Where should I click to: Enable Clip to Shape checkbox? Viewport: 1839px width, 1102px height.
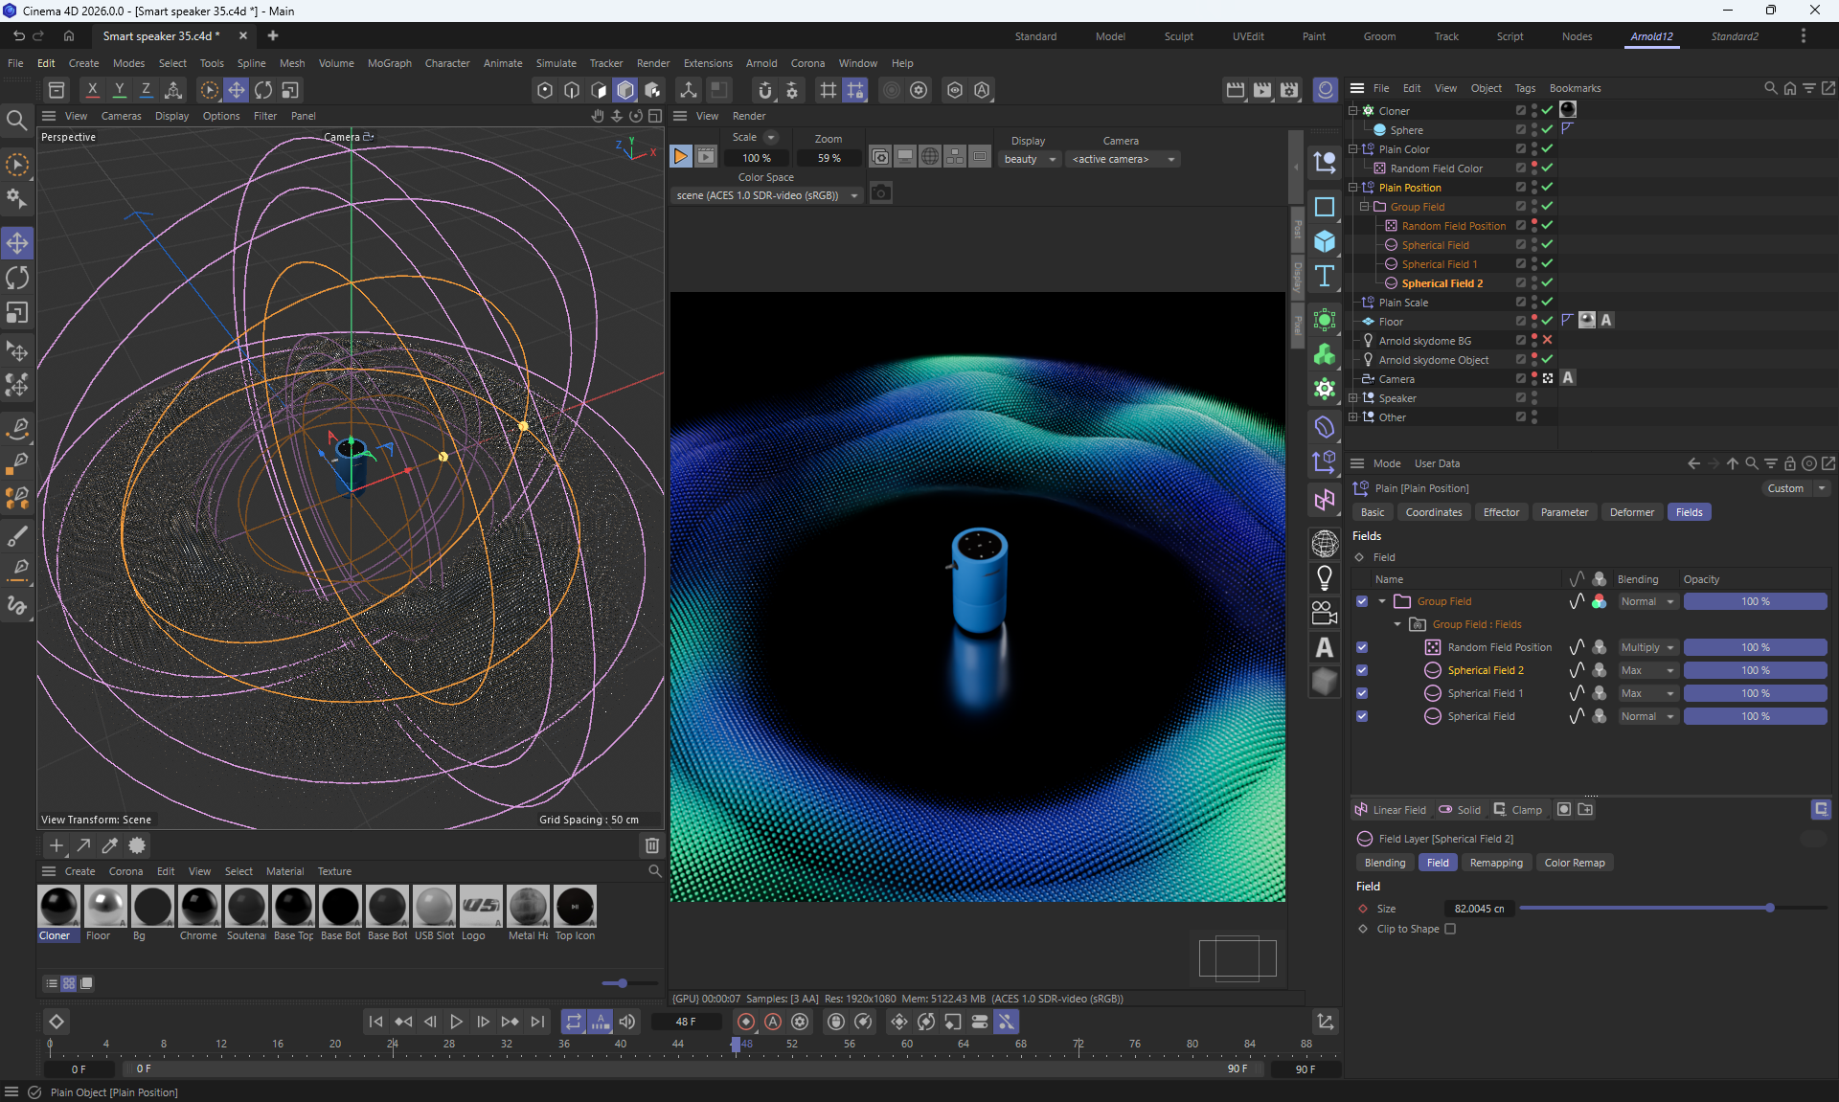coord(1450,929)
